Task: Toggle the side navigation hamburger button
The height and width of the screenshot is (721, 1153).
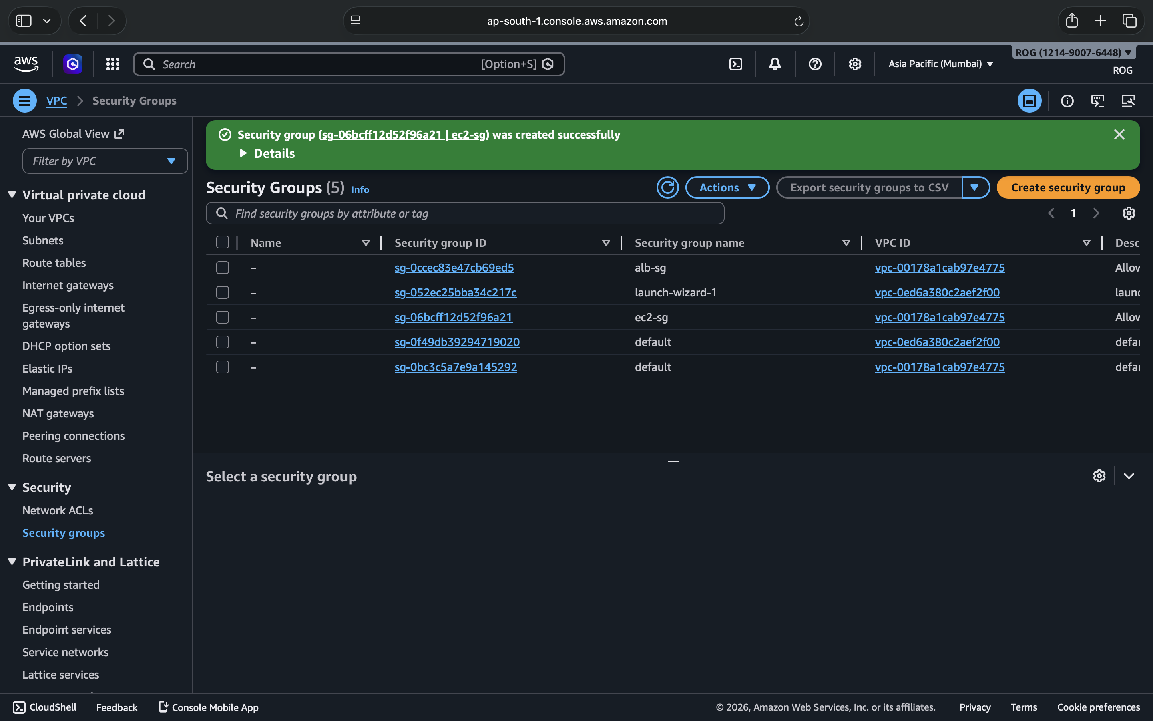Action: click(25, 101)
